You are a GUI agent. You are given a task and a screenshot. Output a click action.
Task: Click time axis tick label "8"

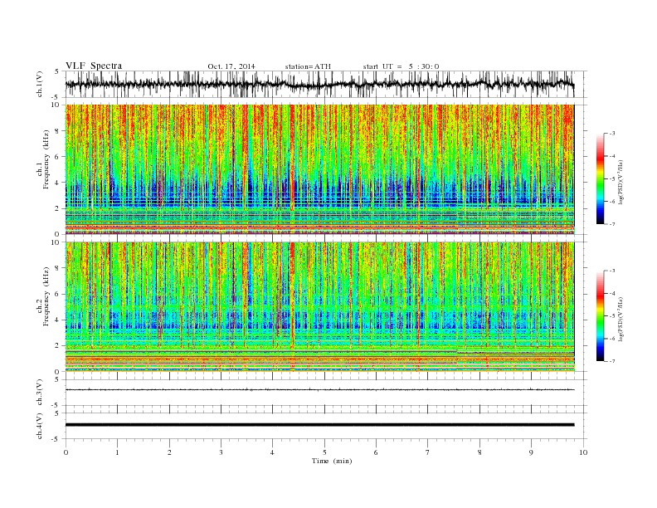tap(479, 452)
